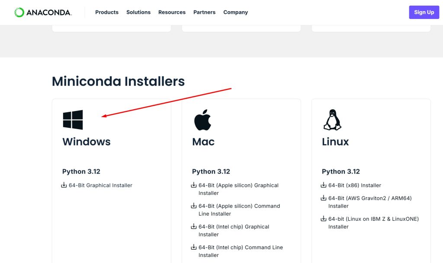Click download icon beside Windows 64-Bit Graphical Installer
Viewport: 443px width, 263px height.
tap(64, 185)
